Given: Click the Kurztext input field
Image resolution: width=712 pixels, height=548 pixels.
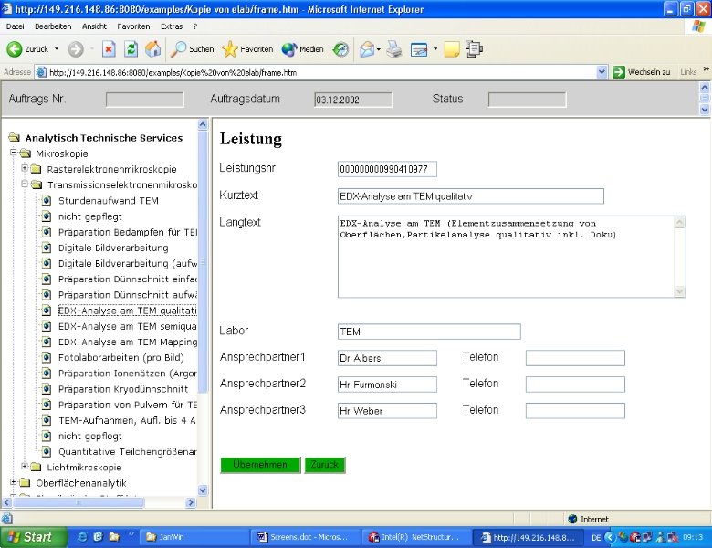Looking at the screenshot, I should [471, 195].
